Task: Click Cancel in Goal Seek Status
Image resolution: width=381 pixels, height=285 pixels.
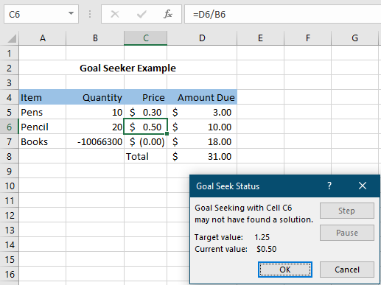Action: (x=347, y=270)
